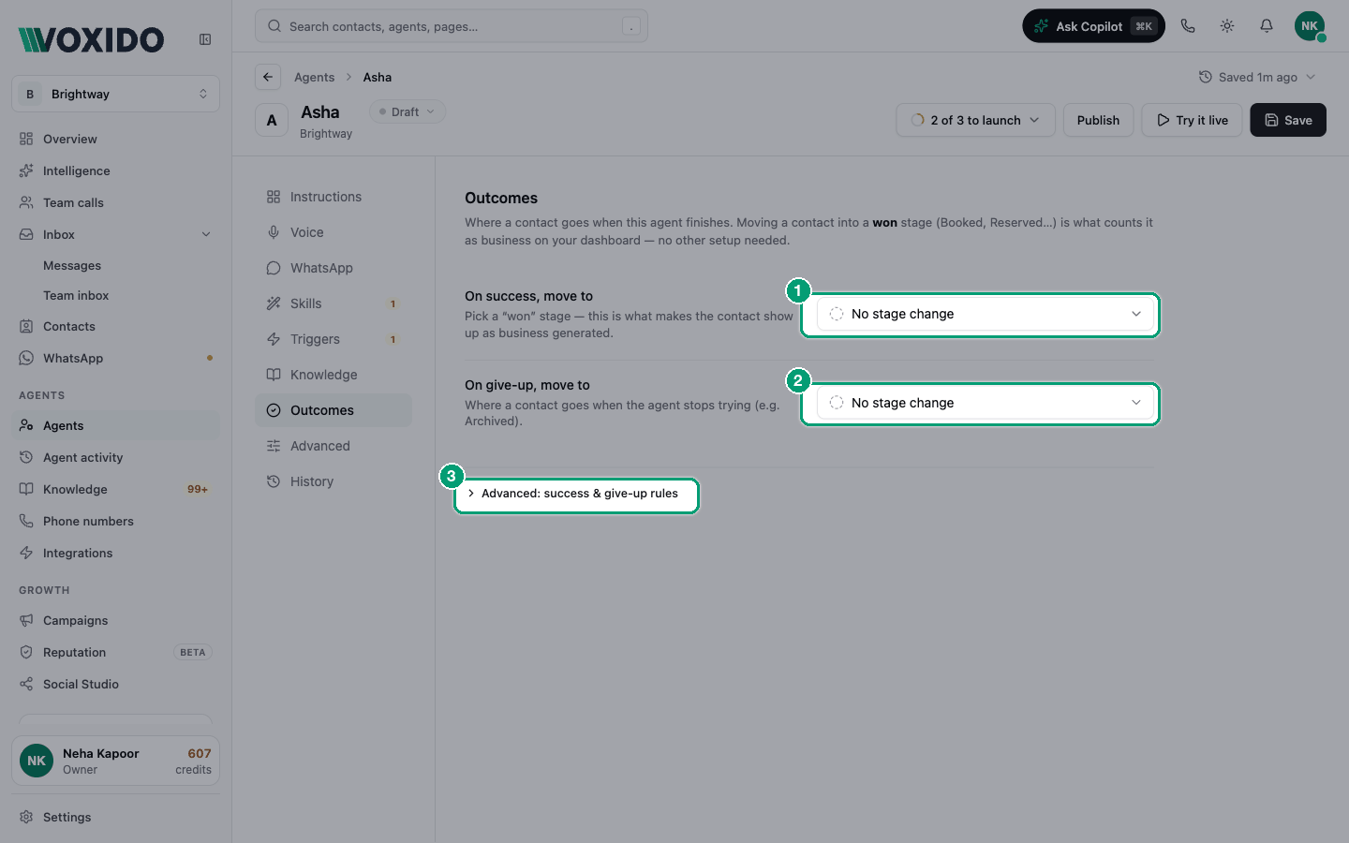Expand Advanced: success & give-up rules

tap(572, 494)
